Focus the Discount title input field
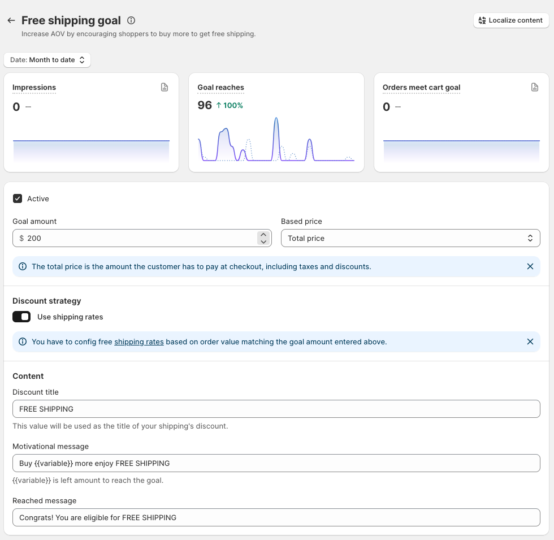This screenshot has height=540, width=554. point(276,409)
